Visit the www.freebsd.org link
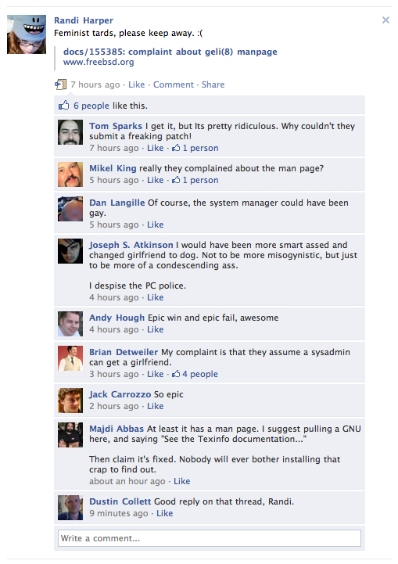This screenshot has width=398, height=564. pyautogui.click(x=99, y=62)
